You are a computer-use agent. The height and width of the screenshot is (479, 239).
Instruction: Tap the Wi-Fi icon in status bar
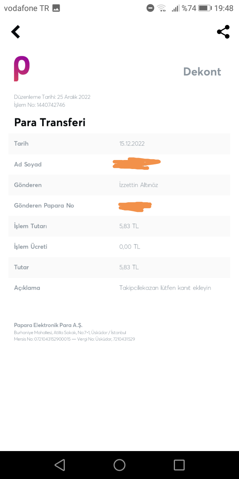pos(162,8)
